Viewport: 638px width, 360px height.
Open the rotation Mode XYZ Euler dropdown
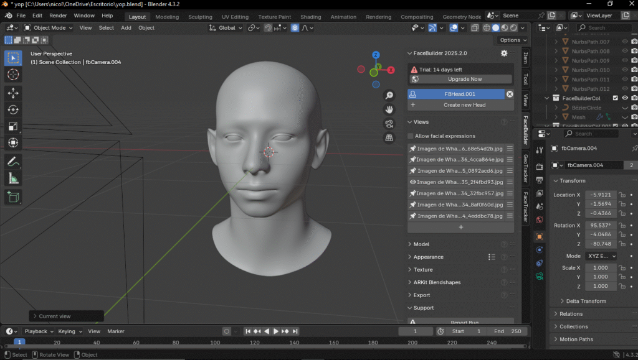[600, 256]
